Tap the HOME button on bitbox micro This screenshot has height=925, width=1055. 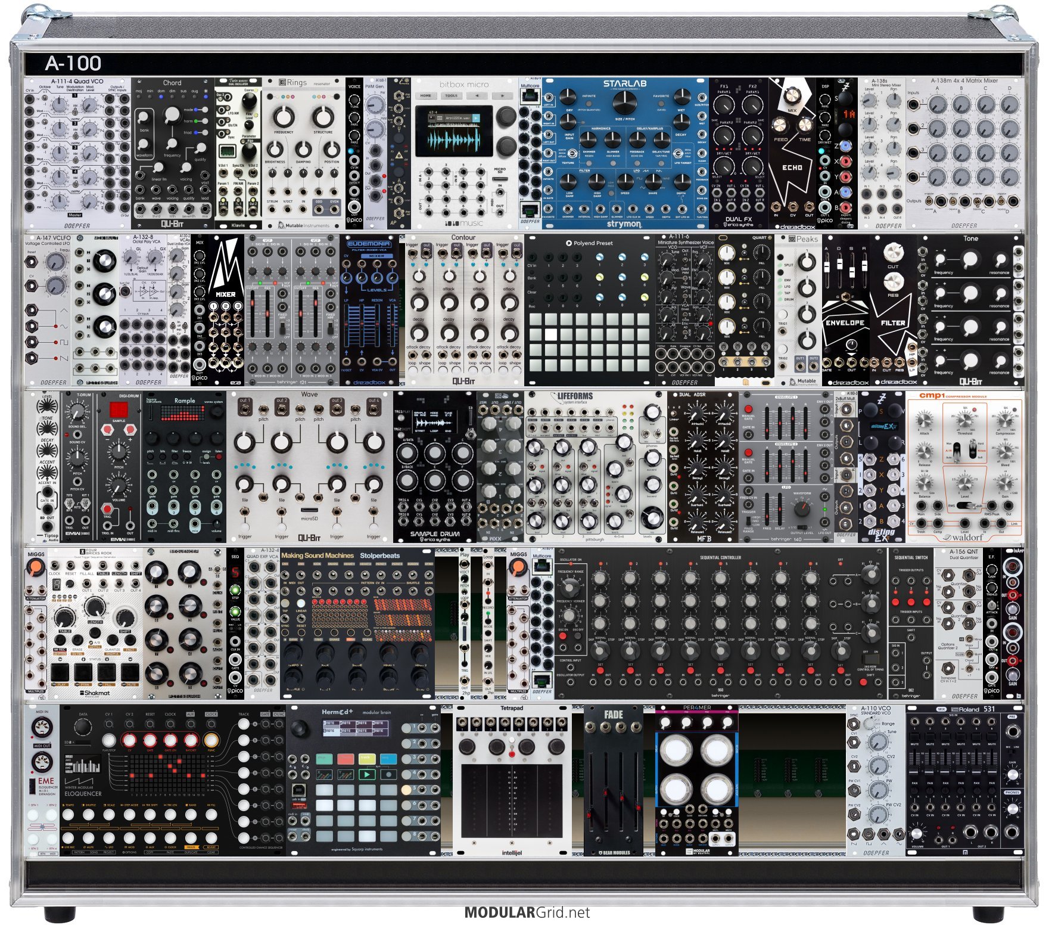click(425, 95)
